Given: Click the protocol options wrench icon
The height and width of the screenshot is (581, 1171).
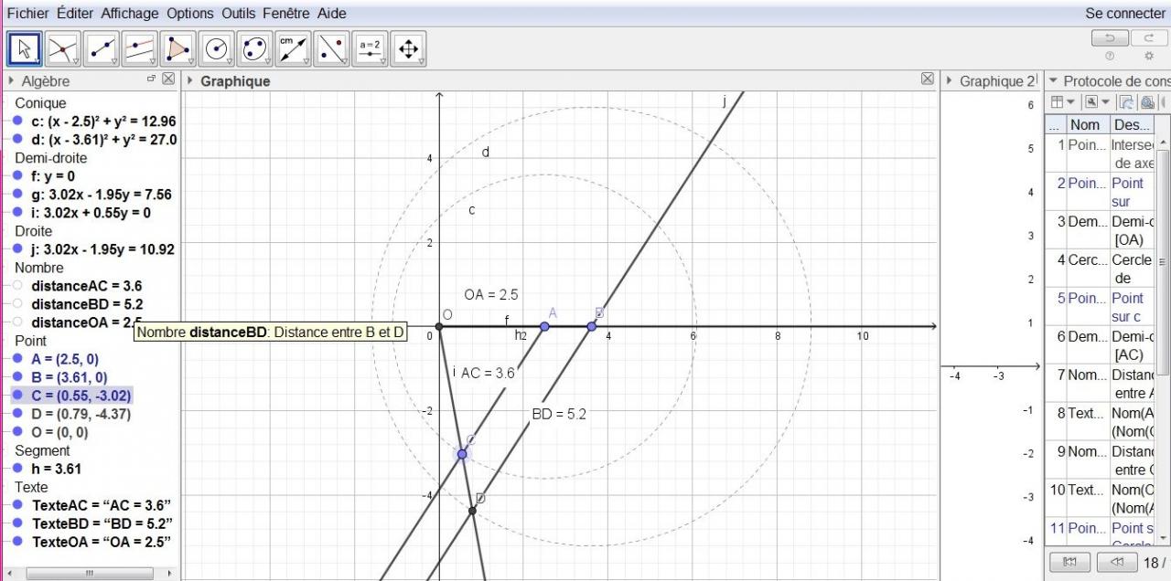Looking at the screenshot, I should click(1090, 101).
